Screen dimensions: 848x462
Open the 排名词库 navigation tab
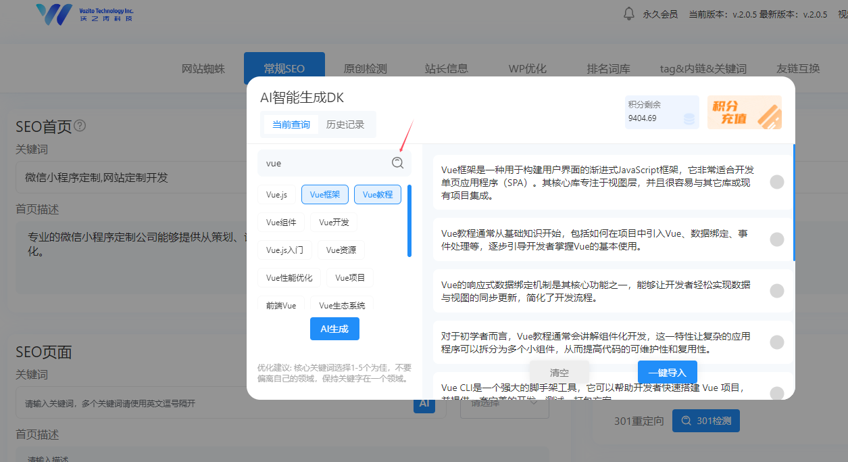609,68
